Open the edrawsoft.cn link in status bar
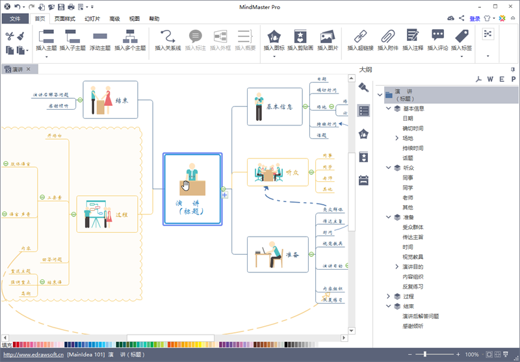Viewport: 520px width, 362px height. click(34, 355)
